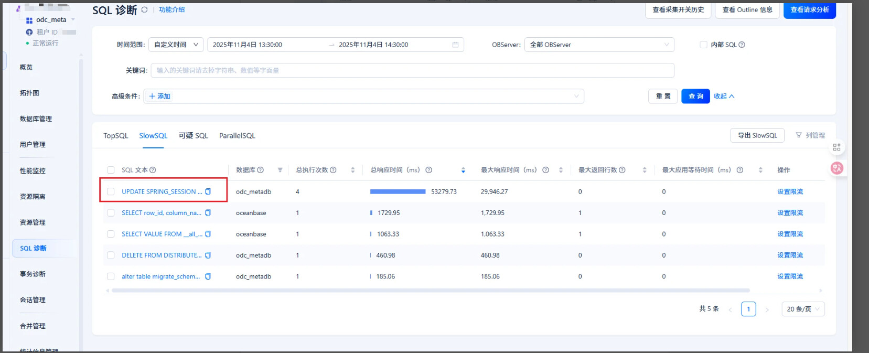
Task: Open the 20 条/页 page size dropdown
Action: click(x=802, y=309)
